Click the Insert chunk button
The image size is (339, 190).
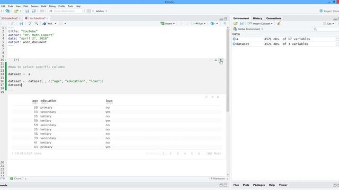pos(167,23)
